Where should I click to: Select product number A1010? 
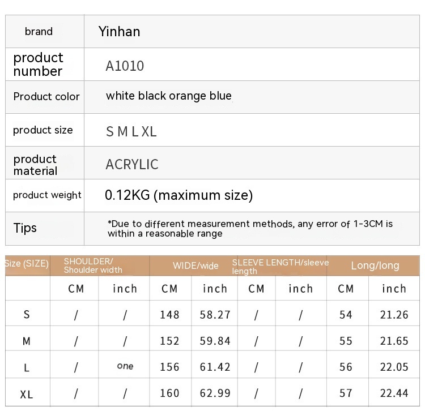[x=125, y=66]
